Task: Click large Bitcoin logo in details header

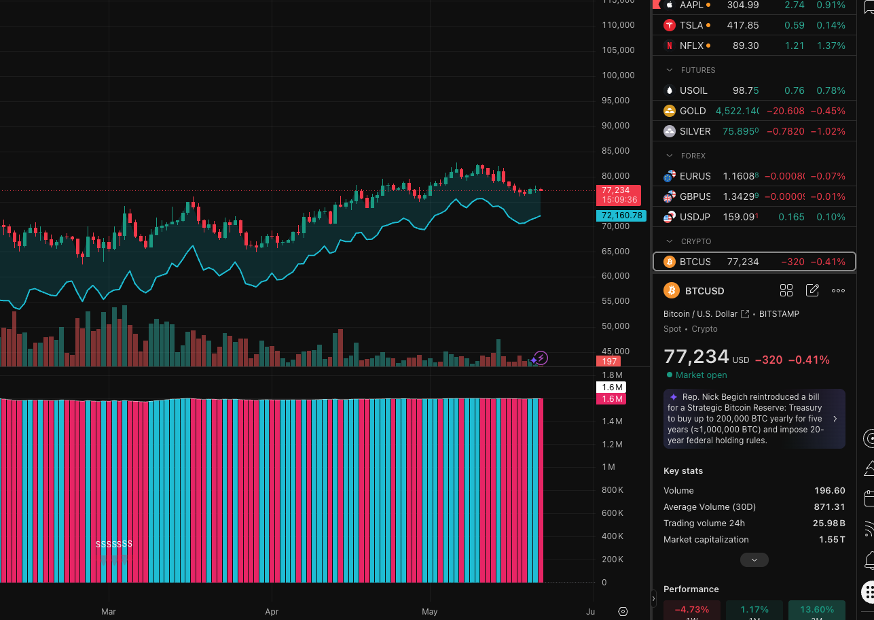Action: tap(672, 291)
